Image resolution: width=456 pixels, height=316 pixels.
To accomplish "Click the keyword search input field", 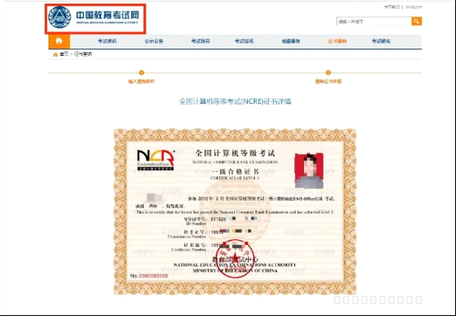I will pyautogui.click(x=374, y=21).
